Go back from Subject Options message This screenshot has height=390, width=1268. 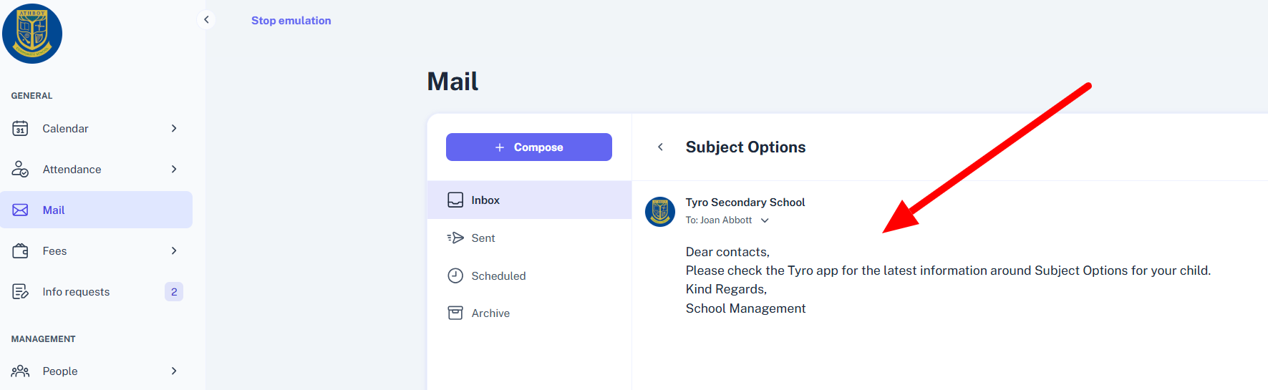660,147
